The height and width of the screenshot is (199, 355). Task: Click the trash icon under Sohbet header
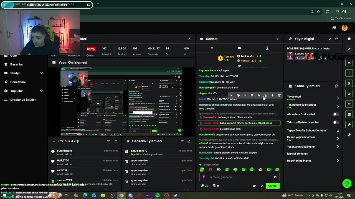(x=212, y=48)
